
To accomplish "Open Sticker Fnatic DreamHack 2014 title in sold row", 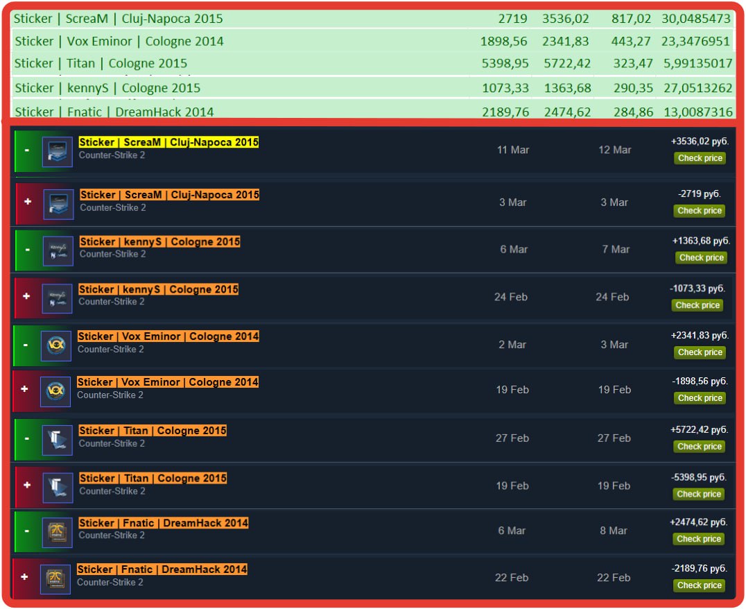I will [x=164, y=523].
